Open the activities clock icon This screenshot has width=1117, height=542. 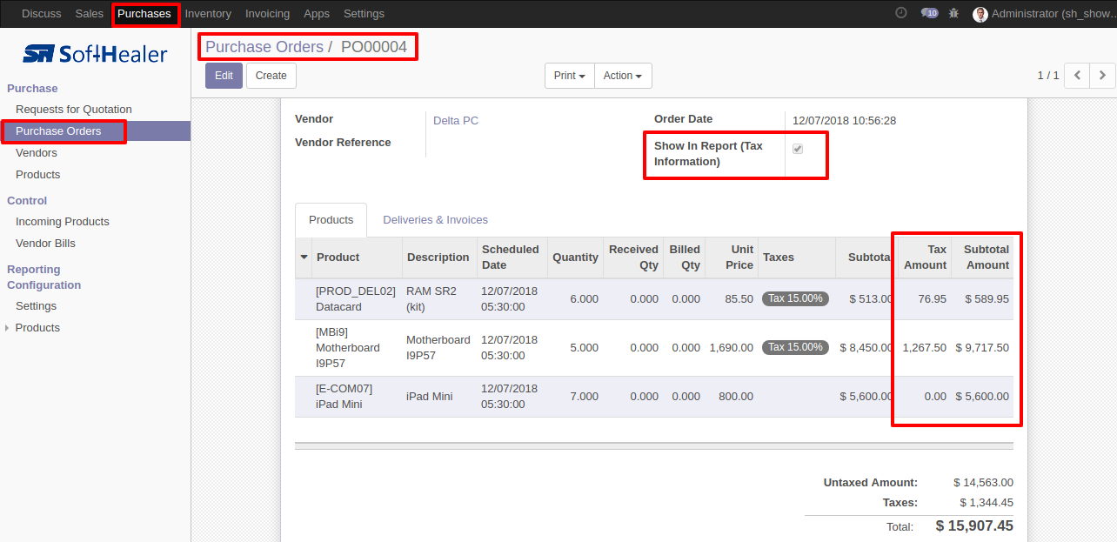(901, 13)
